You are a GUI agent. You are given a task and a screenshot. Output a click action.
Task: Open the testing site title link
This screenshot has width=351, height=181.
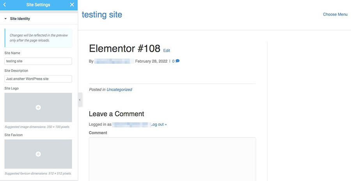(102, 15)
